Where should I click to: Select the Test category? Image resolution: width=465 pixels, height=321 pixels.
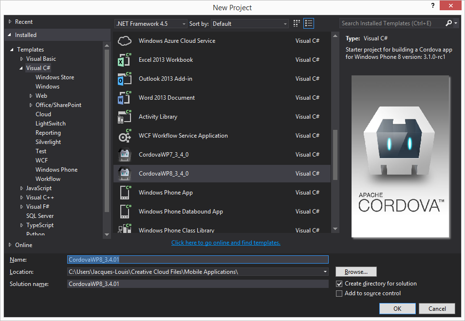point(41,151)
